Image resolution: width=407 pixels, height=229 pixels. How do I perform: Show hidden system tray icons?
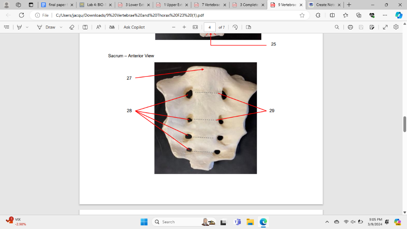pyautogui.click(x=327, y=222)
